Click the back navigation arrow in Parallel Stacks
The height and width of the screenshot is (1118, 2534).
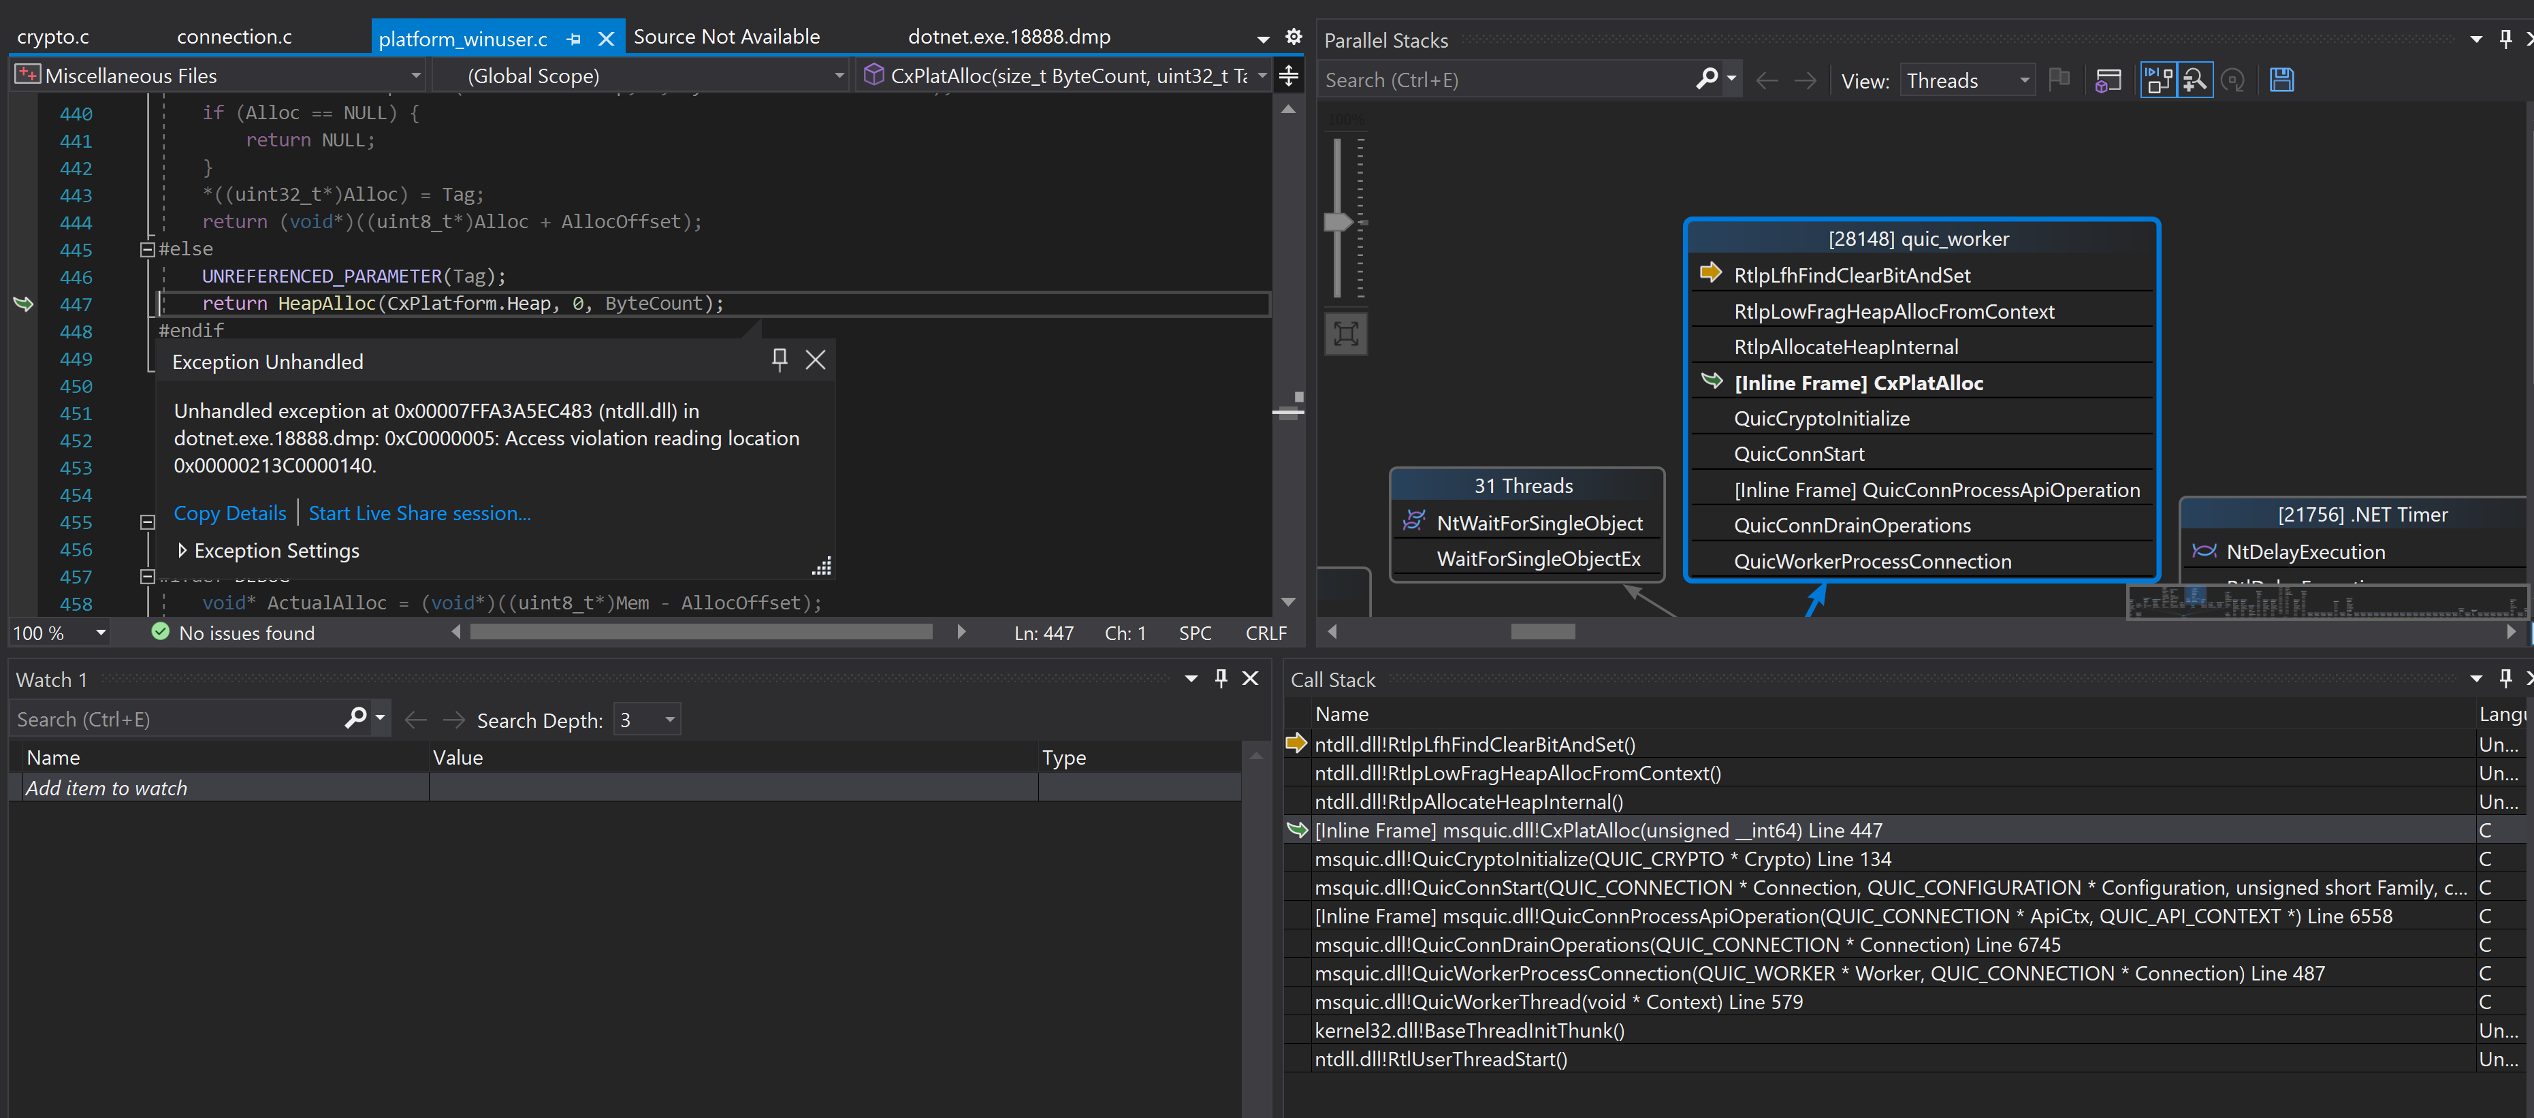point(1766,81)
